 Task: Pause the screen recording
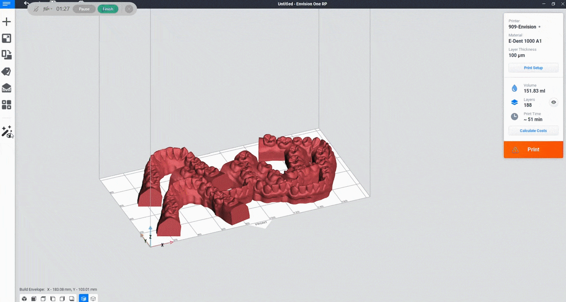pos(84,9)
